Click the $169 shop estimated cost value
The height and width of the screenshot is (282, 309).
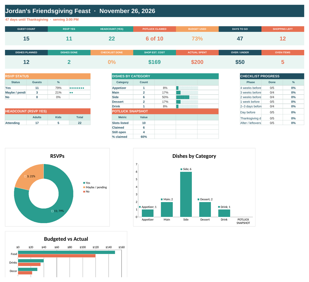point(154,62)
